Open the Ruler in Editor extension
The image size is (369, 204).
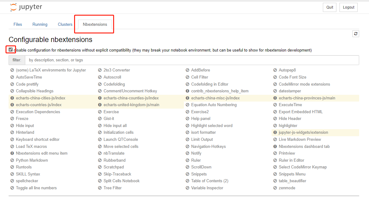pyautogui.click(x=292, y=160)
